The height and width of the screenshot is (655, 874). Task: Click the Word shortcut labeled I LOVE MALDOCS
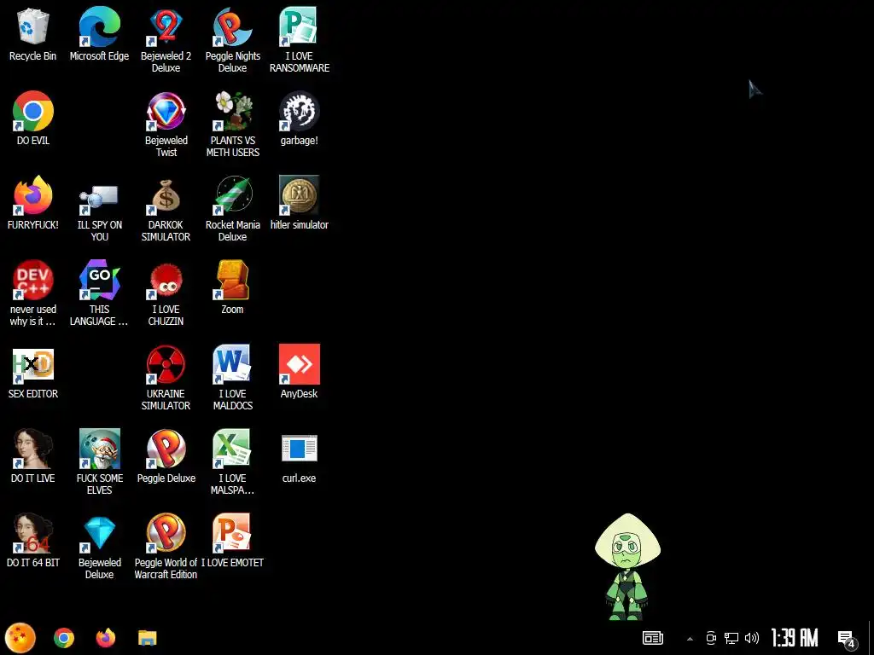coord(232,378)
